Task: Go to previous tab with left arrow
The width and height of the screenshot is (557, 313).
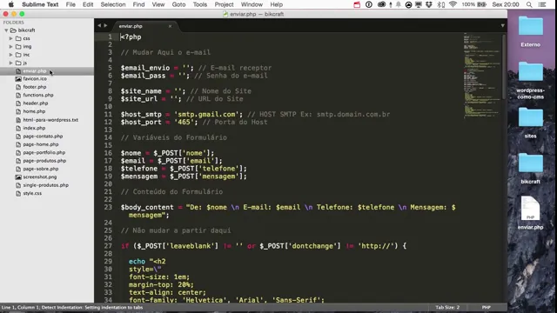Action: pyautogui.click(x=99, y=25)
